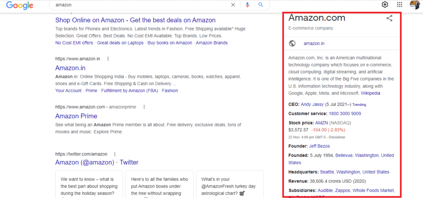Open AMZN stock price link
The height and width of the screenshot is (198, 423).
(x=321, y=123)
